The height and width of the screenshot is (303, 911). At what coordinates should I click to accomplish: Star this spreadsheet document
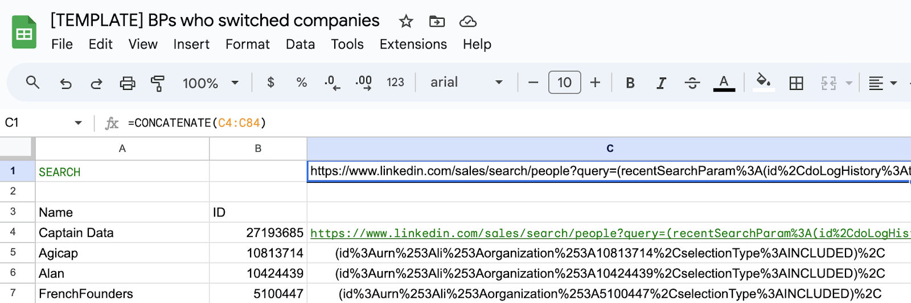pyautogui.click(x=406, y=22)
